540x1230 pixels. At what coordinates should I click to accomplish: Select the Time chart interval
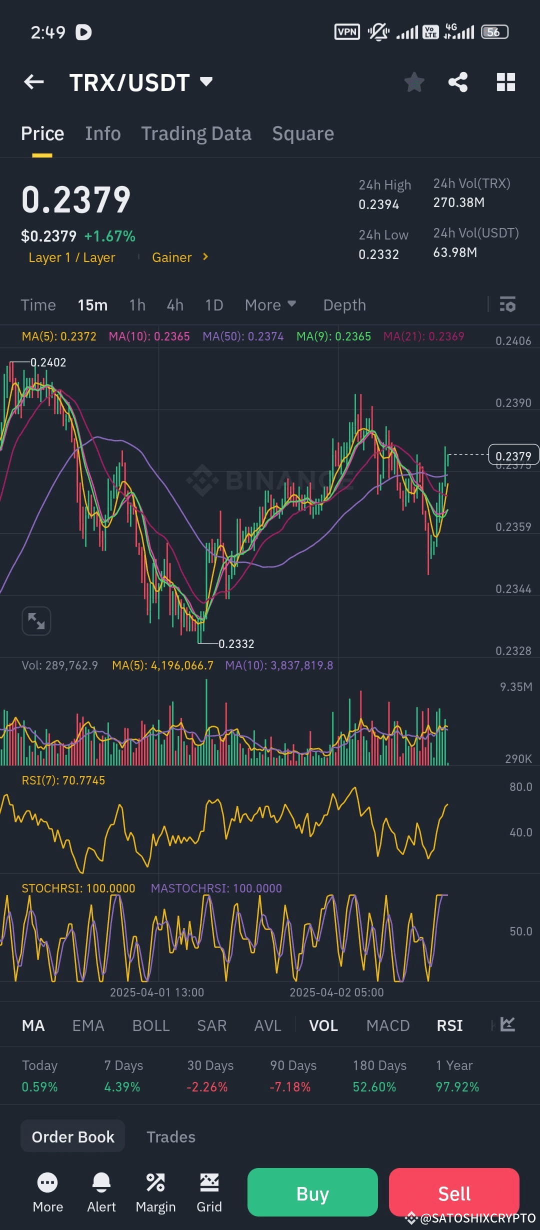tap(38, 305)
